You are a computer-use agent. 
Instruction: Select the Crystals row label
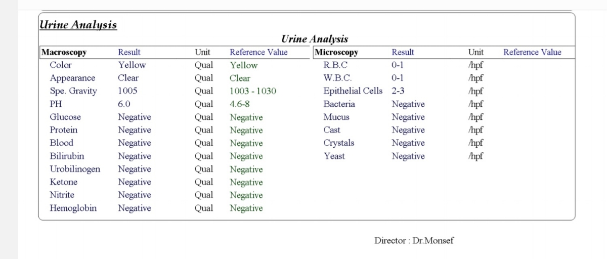click(x=339, y=143)
